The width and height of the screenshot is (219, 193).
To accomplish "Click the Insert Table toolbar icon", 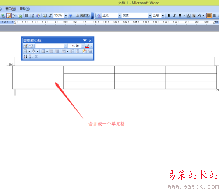I will point(14,15).
